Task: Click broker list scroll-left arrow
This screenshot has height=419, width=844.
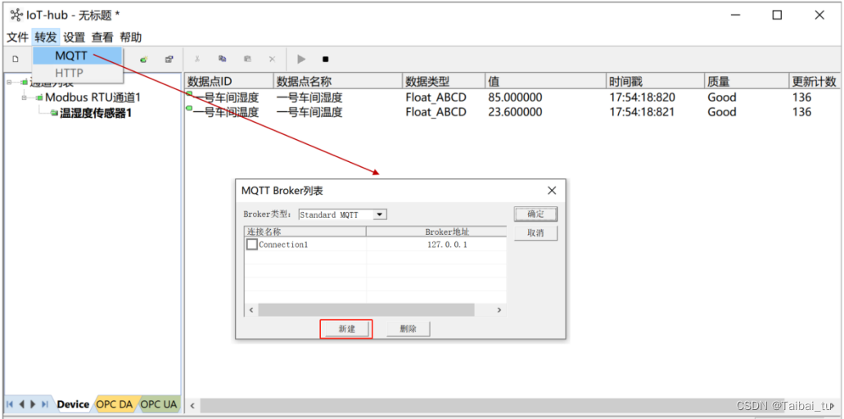Action: point(250,310)
